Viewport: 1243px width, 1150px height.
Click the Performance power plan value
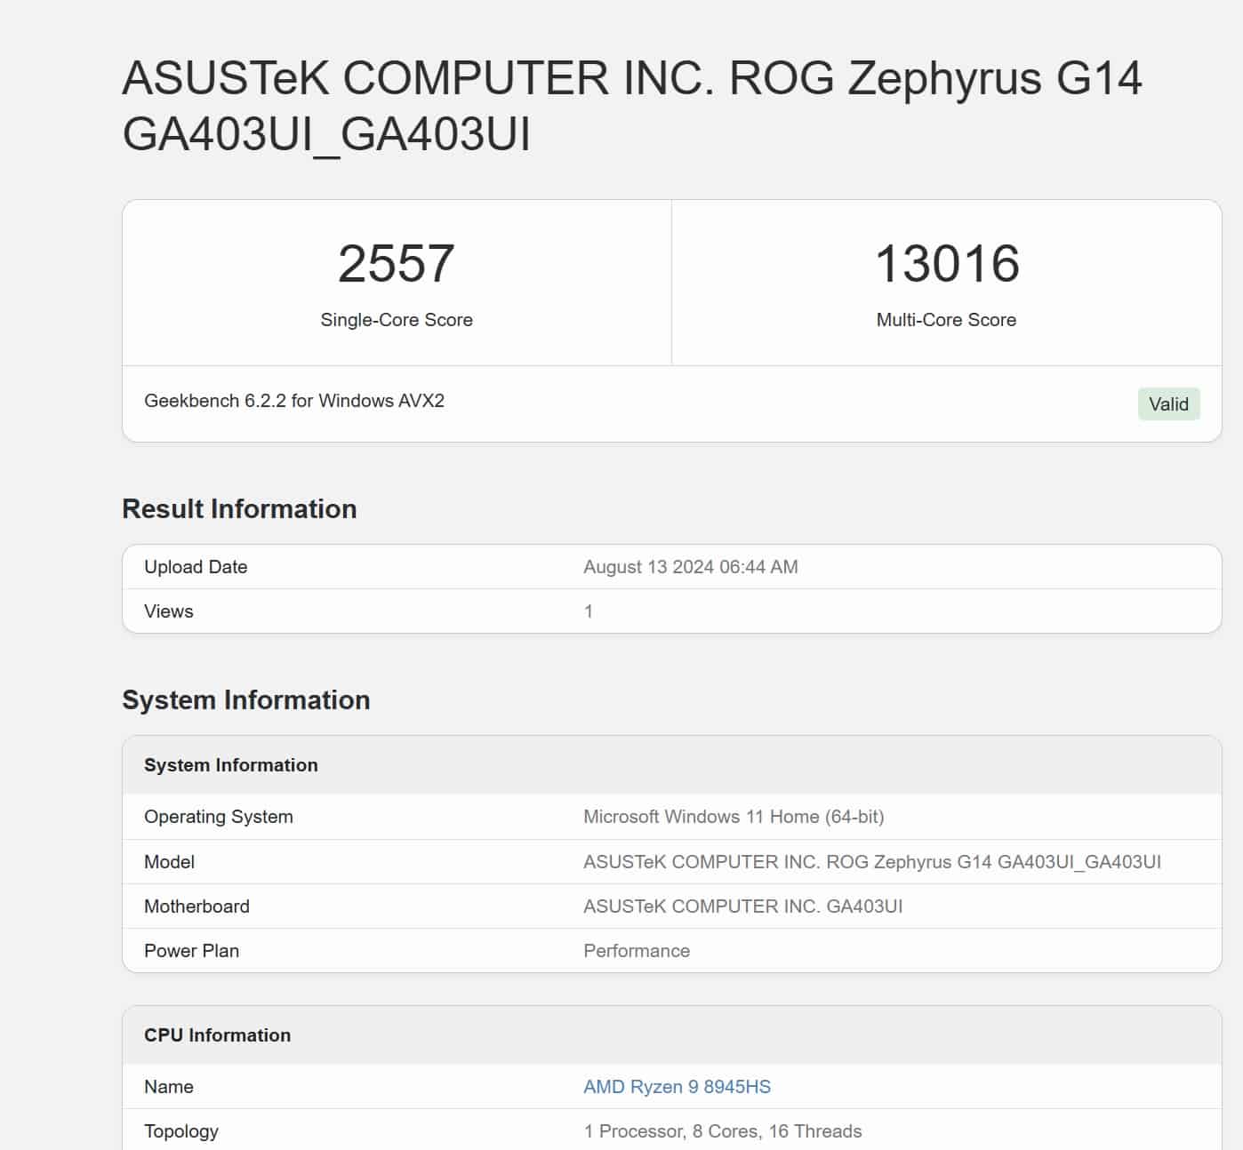coord(636,951)
